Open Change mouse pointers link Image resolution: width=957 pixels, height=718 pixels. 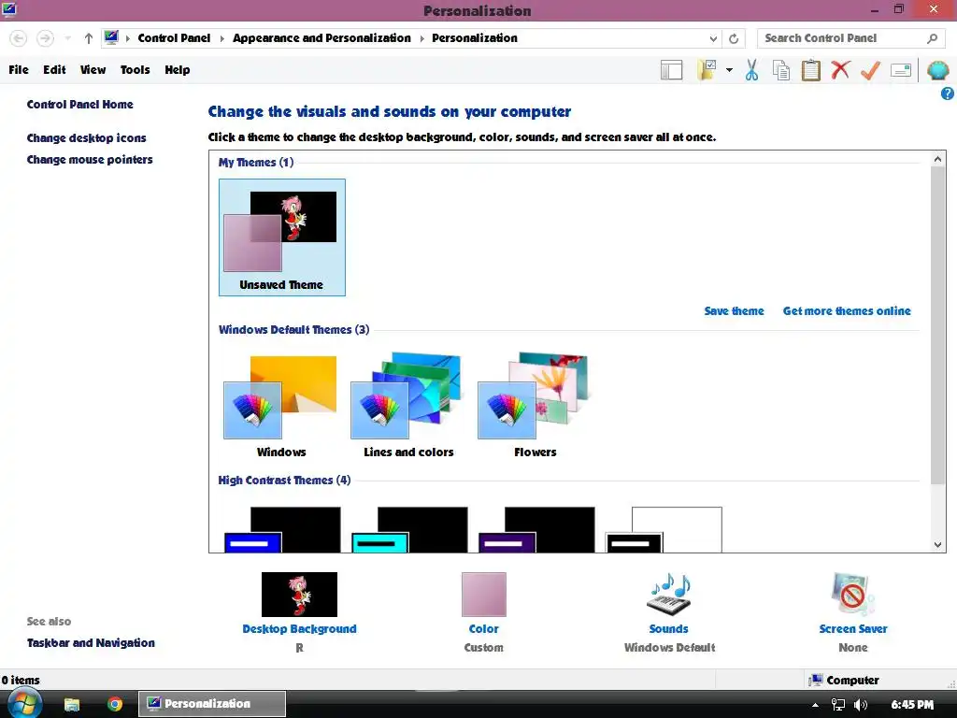(x=90, y=159)
